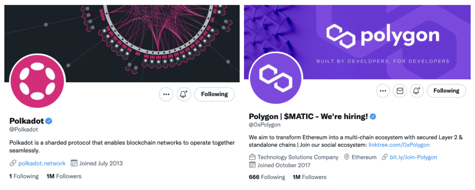Visit the polkadot.network link
This screenshot has width=475, height=190.
point(42,163)
